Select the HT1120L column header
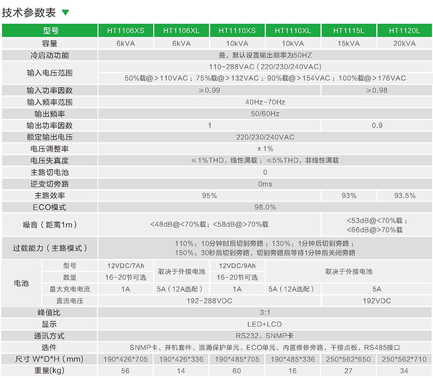433x378 pixels. [x=405, y=31]
